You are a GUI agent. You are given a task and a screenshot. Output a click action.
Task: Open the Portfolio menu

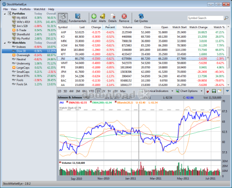pos(25,9)
